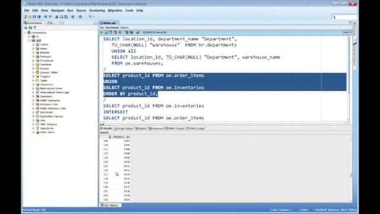This screenshot has width=380, height=214.
Task: Click the Redo icon in the main toolbar
Action: point(50,17)
